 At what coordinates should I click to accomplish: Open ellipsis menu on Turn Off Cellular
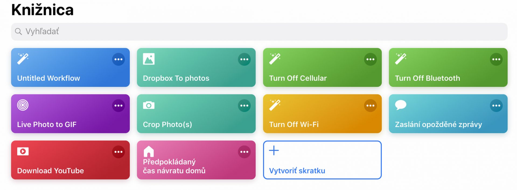(370, 59)
